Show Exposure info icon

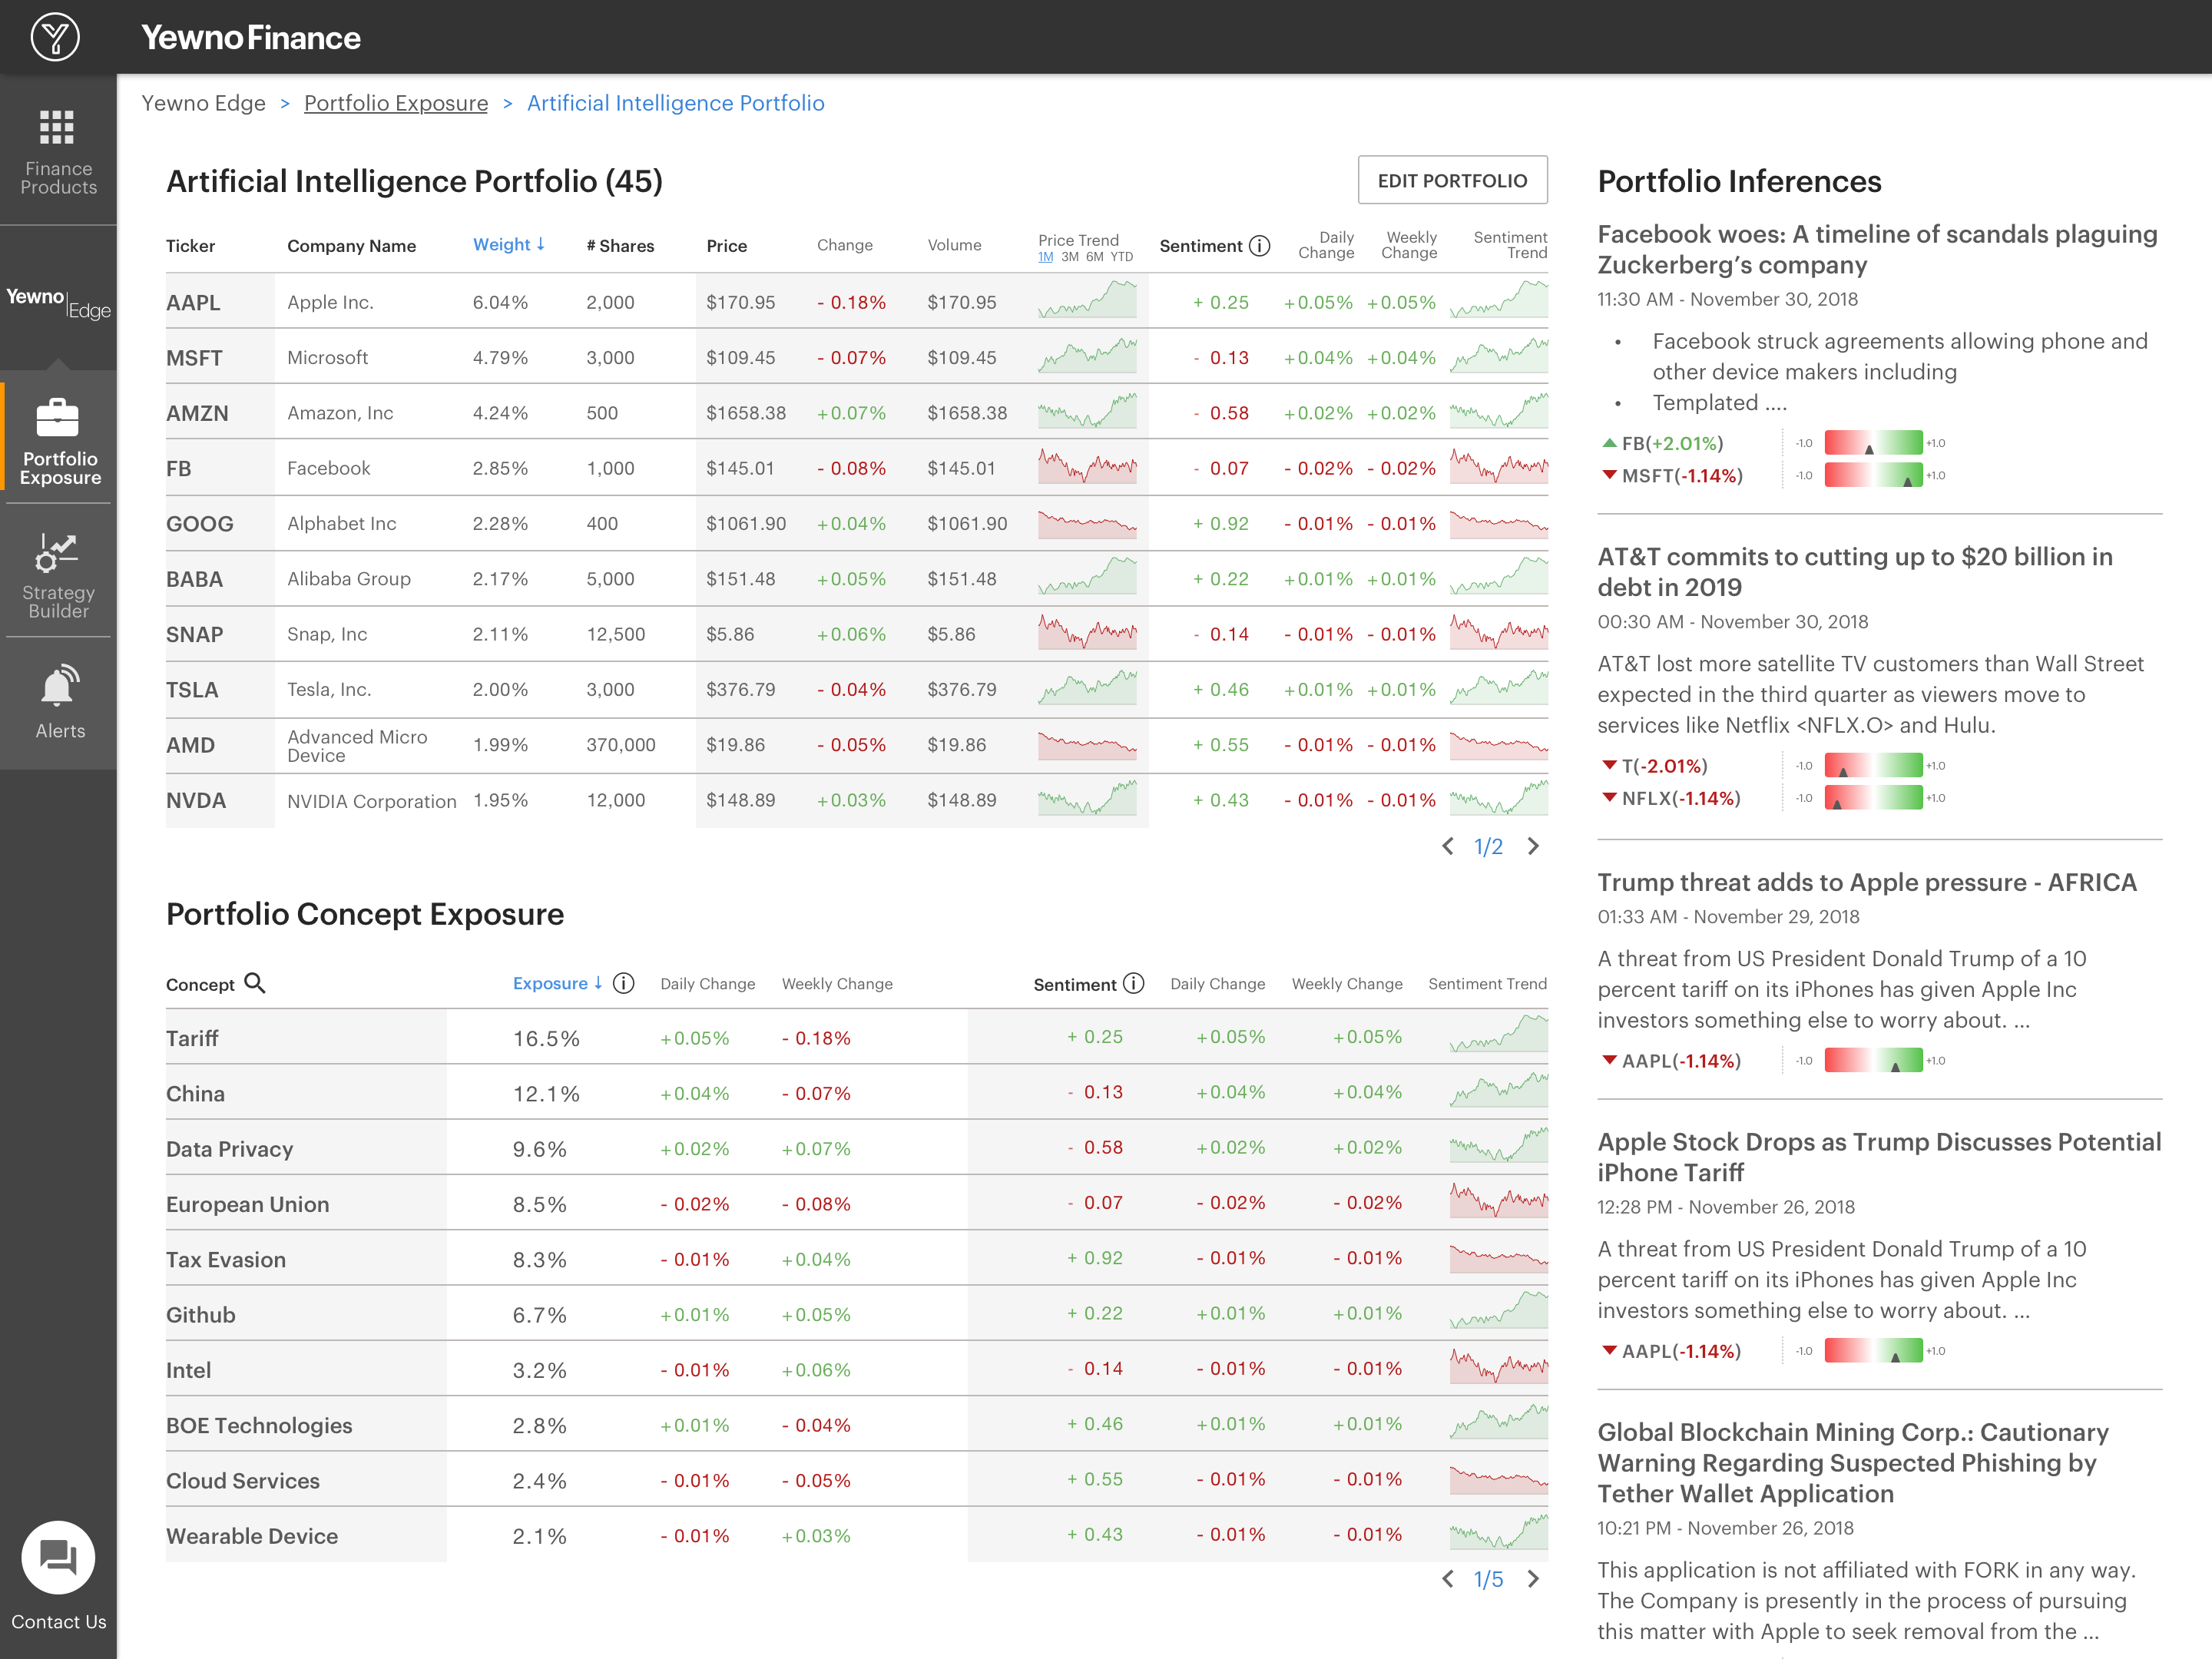(623, 983)
